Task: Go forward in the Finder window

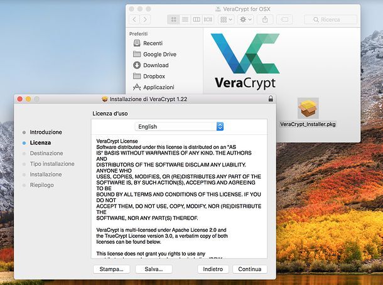Action: [145, 19]
